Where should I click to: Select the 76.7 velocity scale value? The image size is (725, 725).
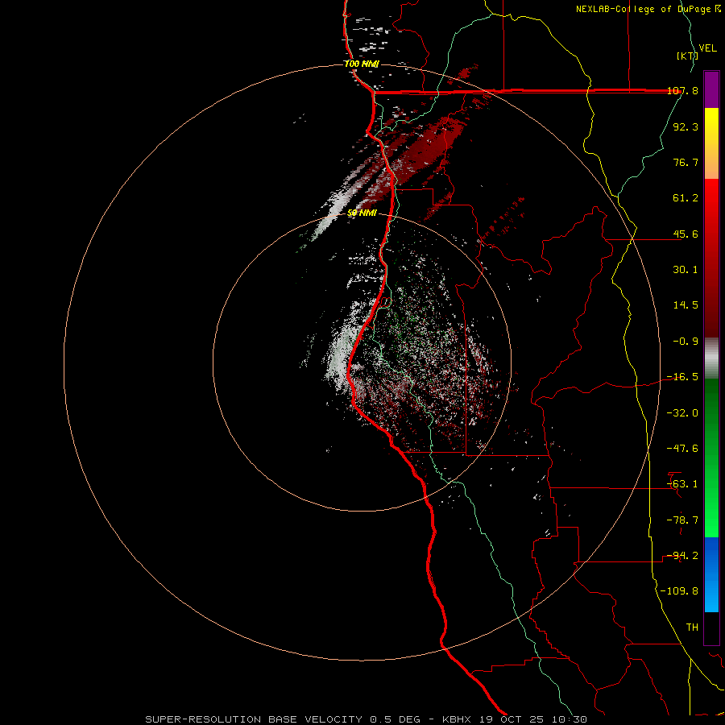pos(686,162)
